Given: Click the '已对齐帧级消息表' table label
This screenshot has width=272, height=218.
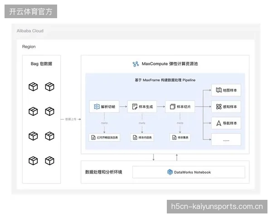Looking at the screenshot, I should [x=107, y=138].
